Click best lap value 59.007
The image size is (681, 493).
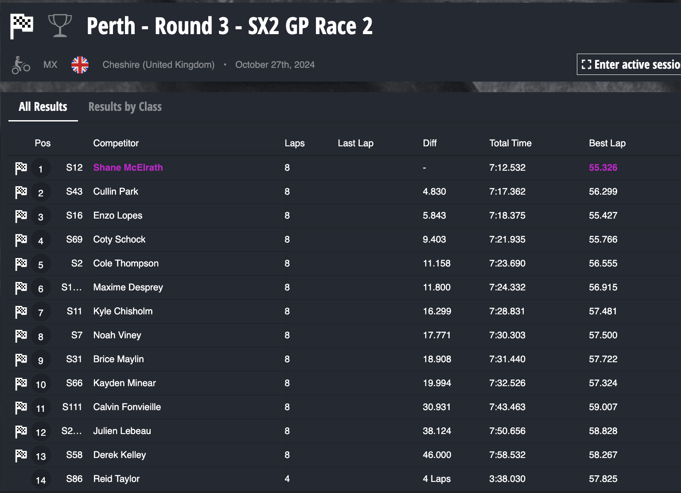click(x=603, y=407)
